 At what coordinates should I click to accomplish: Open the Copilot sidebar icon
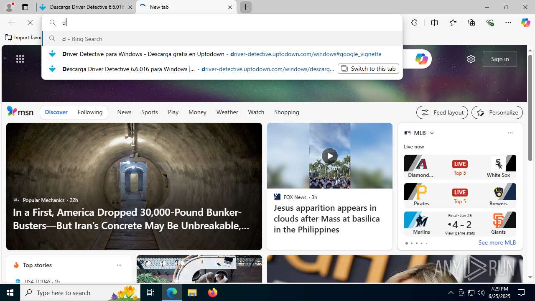(x=525, y=23)
